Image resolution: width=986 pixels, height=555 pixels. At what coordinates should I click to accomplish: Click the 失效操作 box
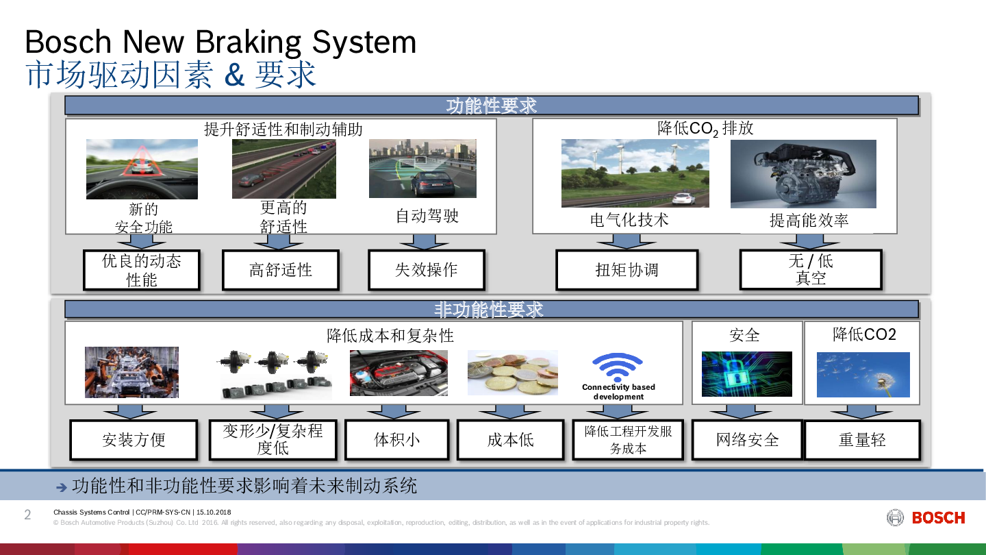point(426,270)
